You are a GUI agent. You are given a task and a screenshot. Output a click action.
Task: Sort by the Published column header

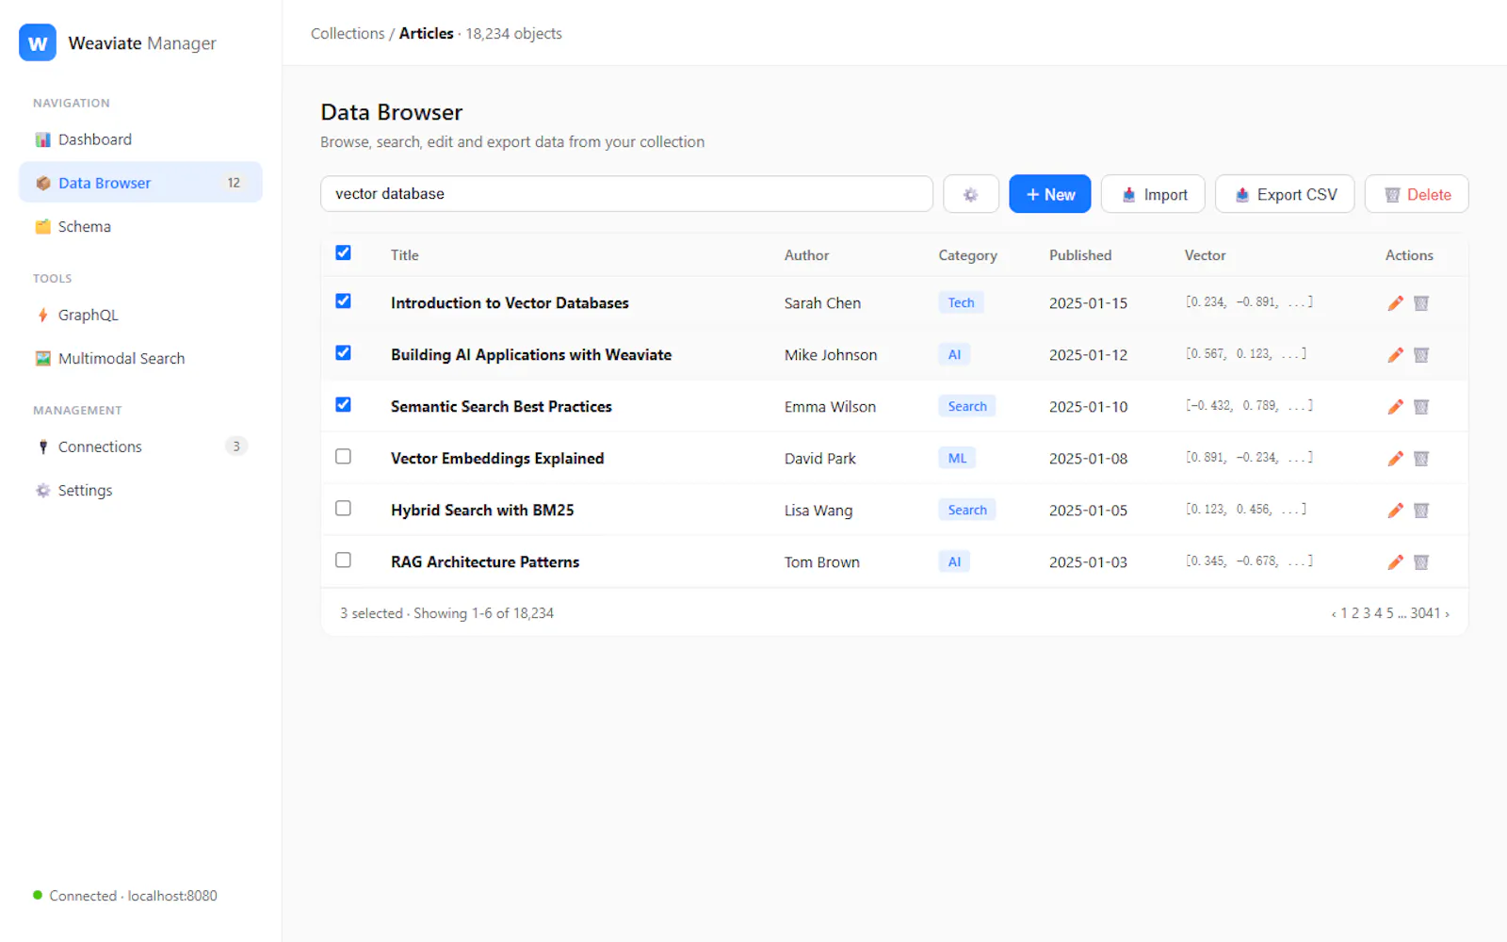tap(1080, 255)
